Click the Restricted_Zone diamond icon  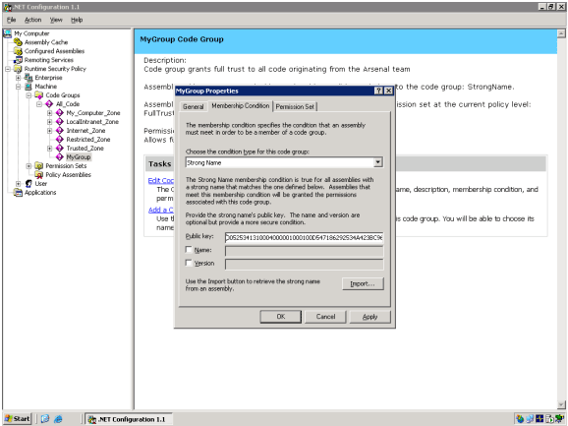point(60,140)
